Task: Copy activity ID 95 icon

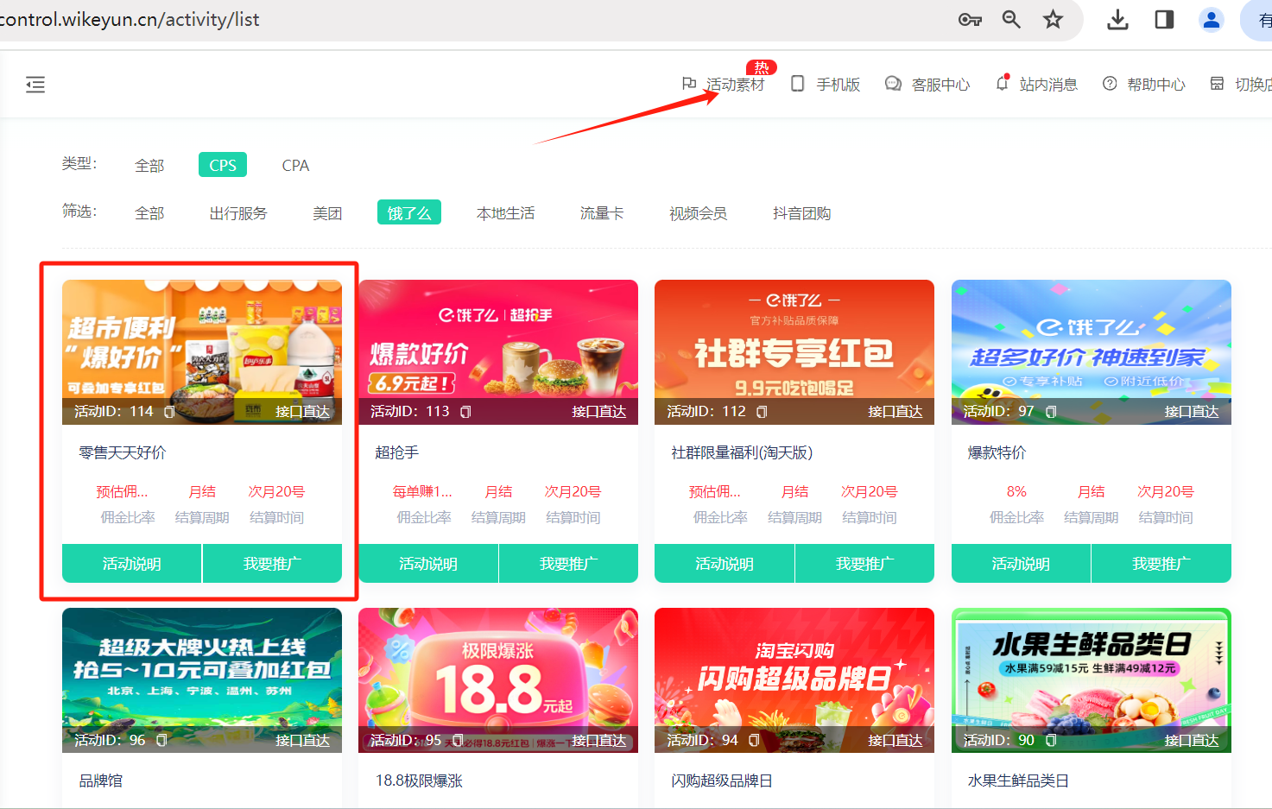Action: tap(458, 740)
